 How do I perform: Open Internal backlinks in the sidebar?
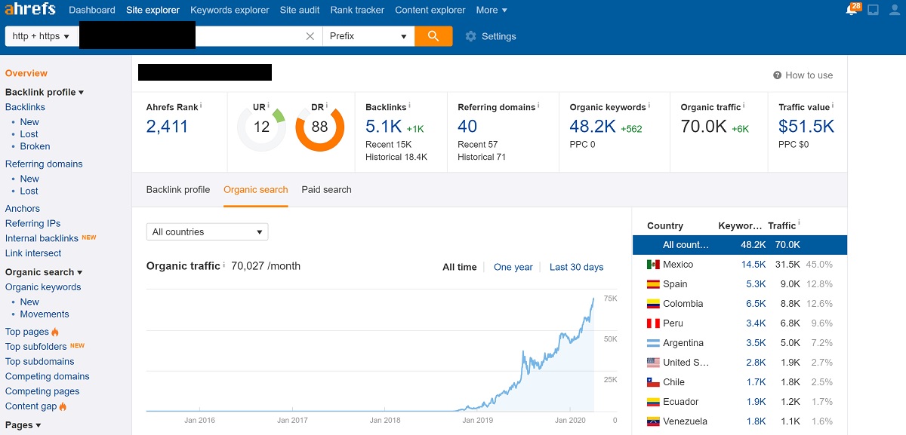tap(42, 238)
